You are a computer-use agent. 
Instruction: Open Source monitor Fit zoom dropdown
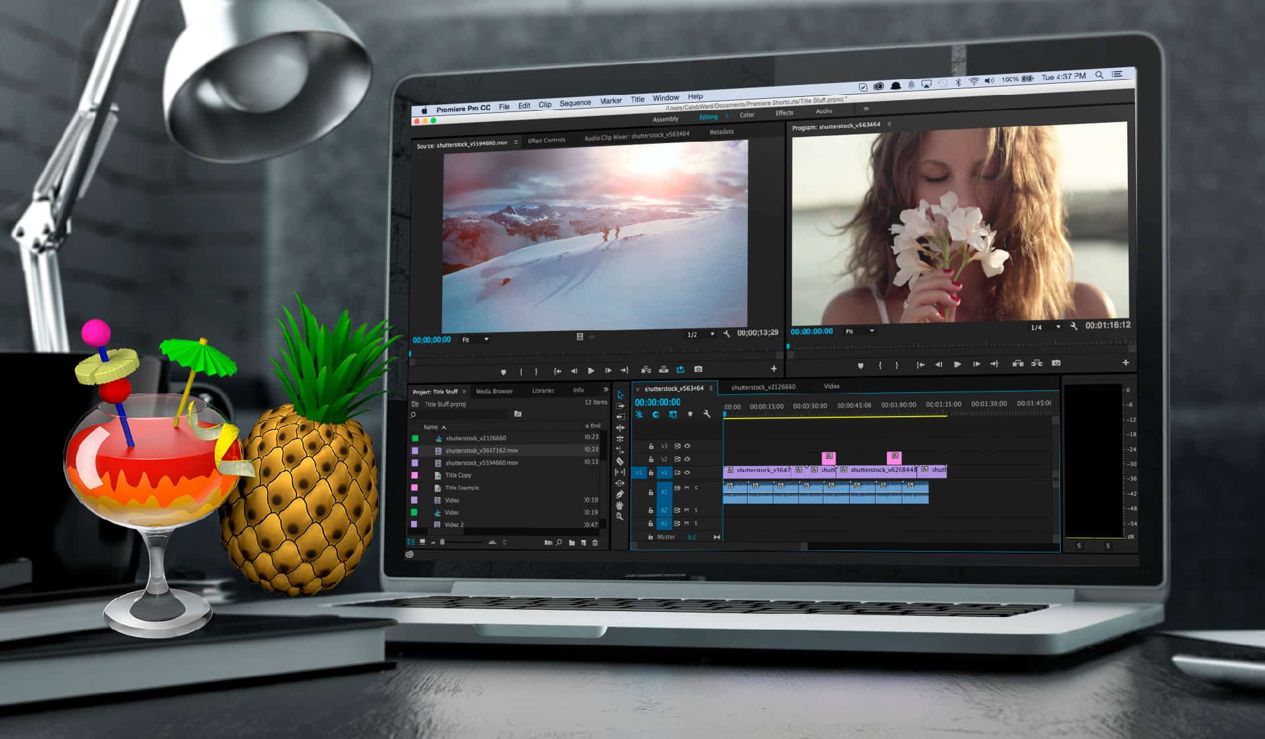[x=475, y=340]
